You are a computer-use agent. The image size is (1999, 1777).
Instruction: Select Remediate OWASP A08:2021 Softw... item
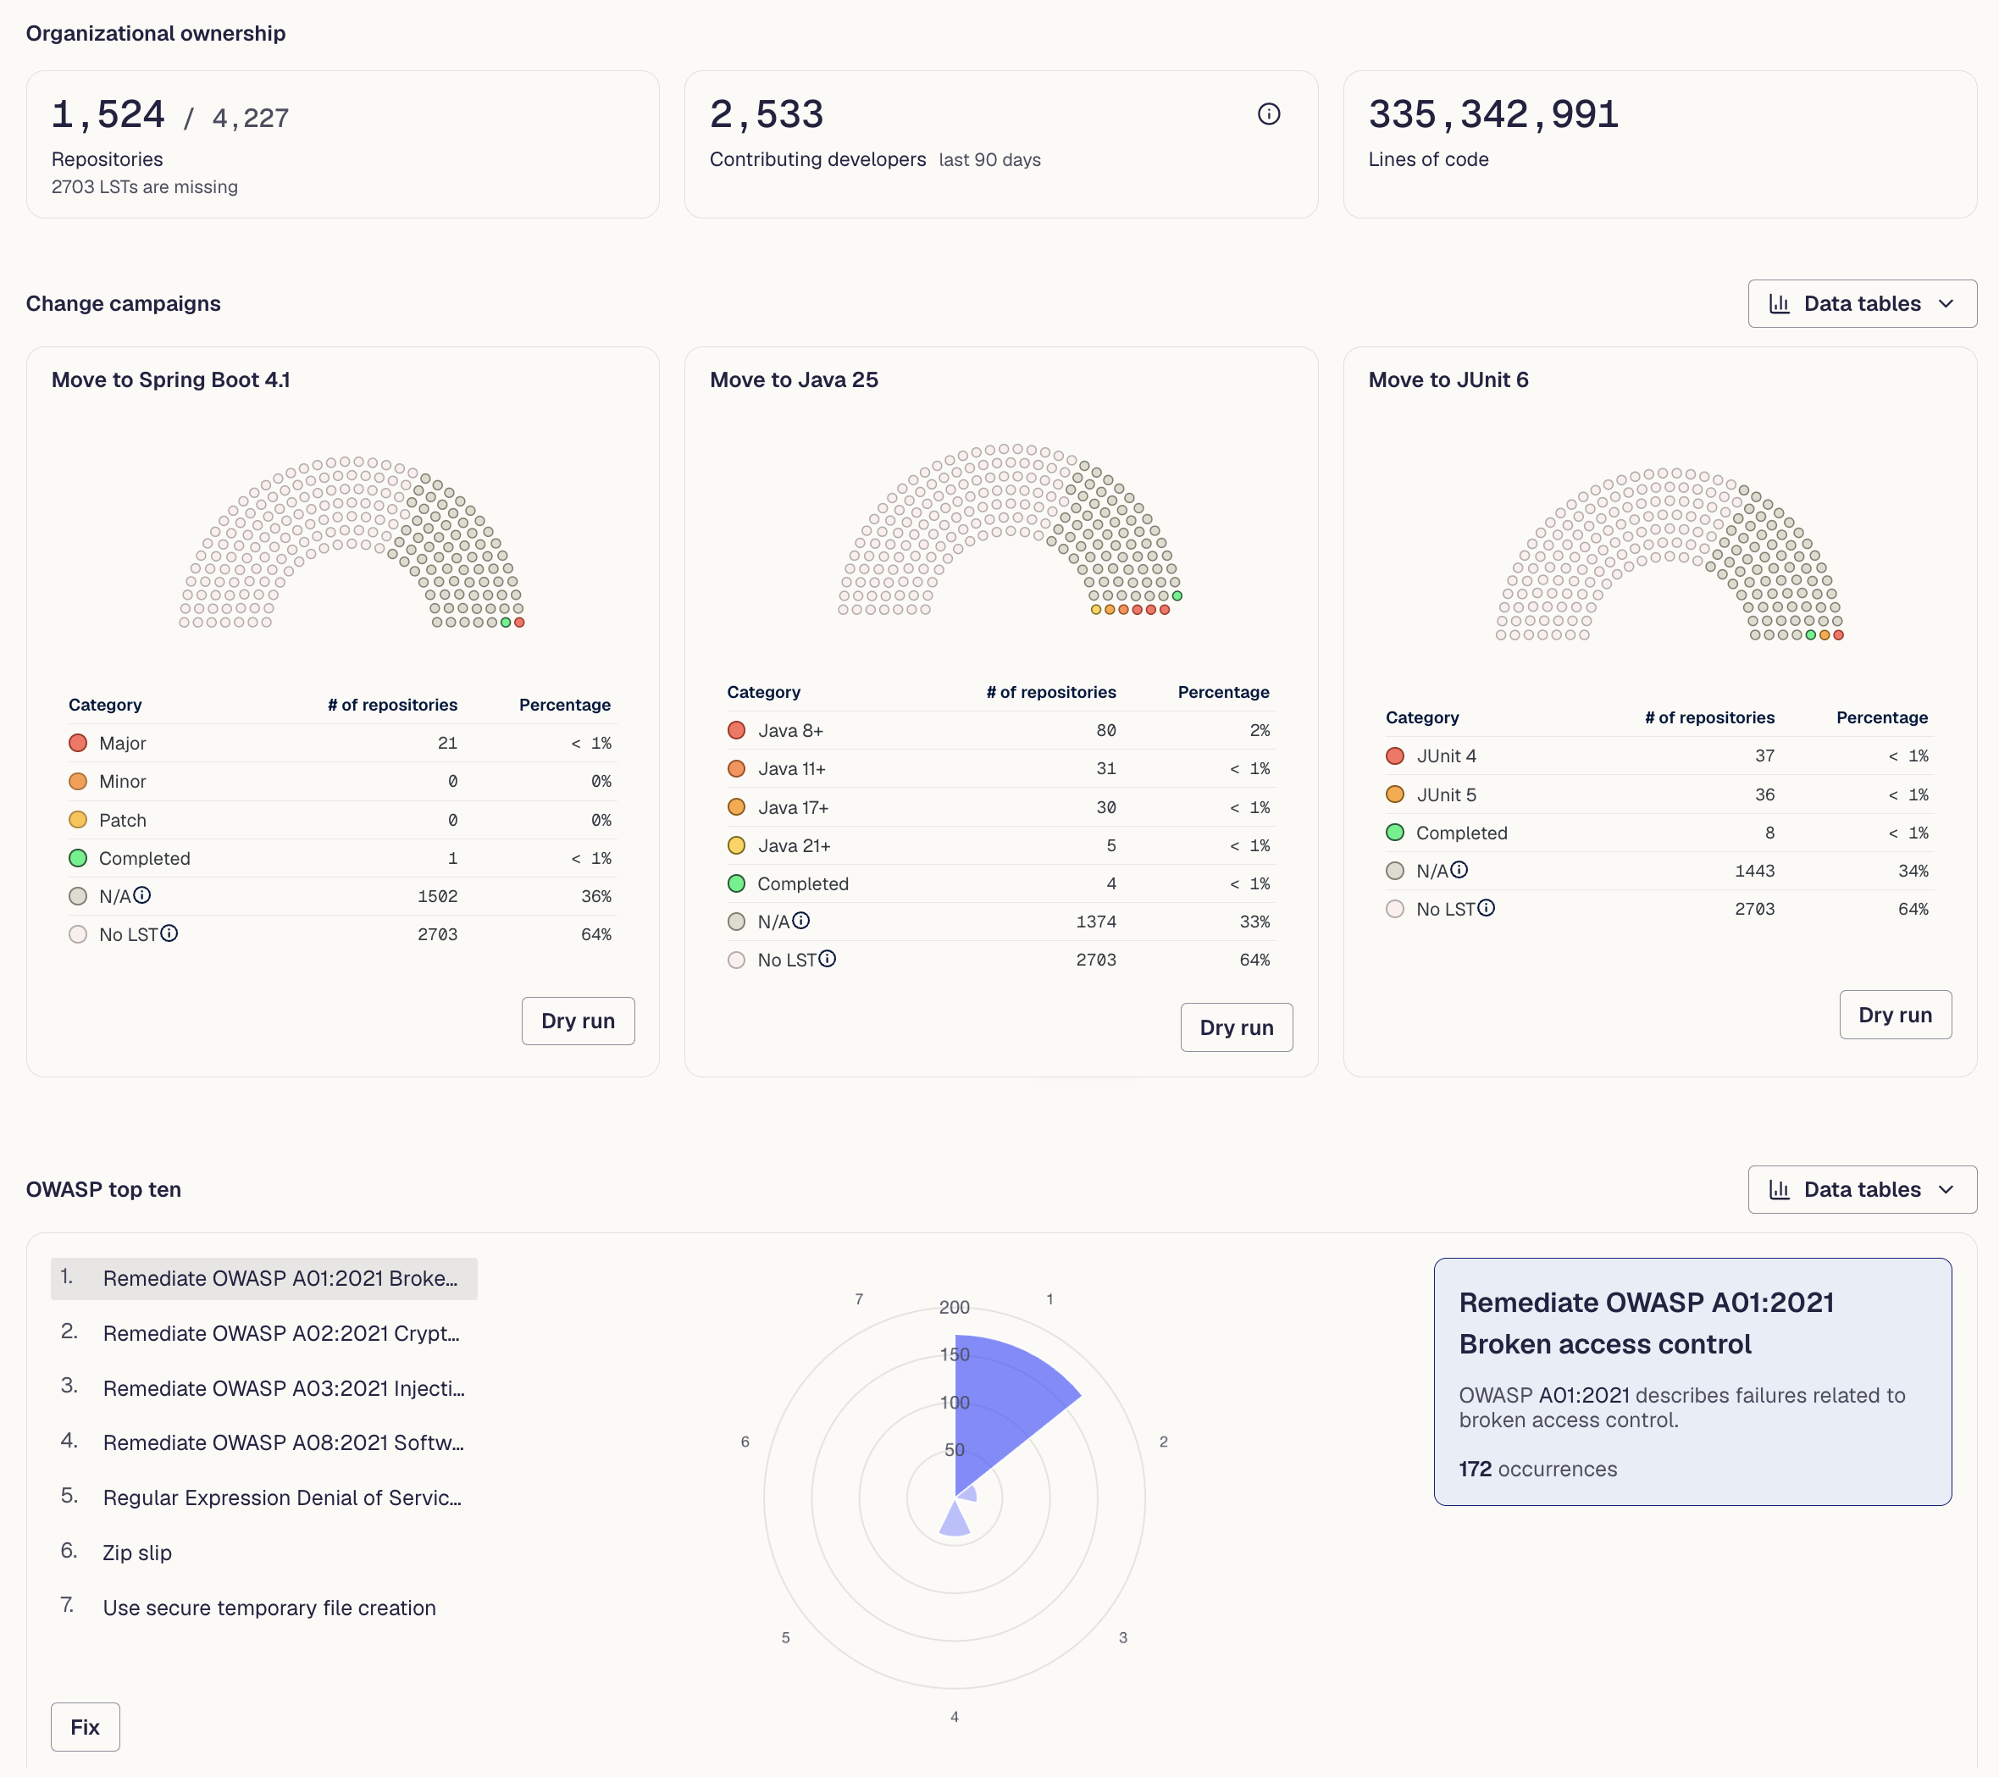[x=264, y=1442]
